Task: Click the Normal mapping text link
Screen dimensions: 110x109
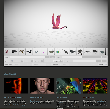Action: [x=35, y=101]
